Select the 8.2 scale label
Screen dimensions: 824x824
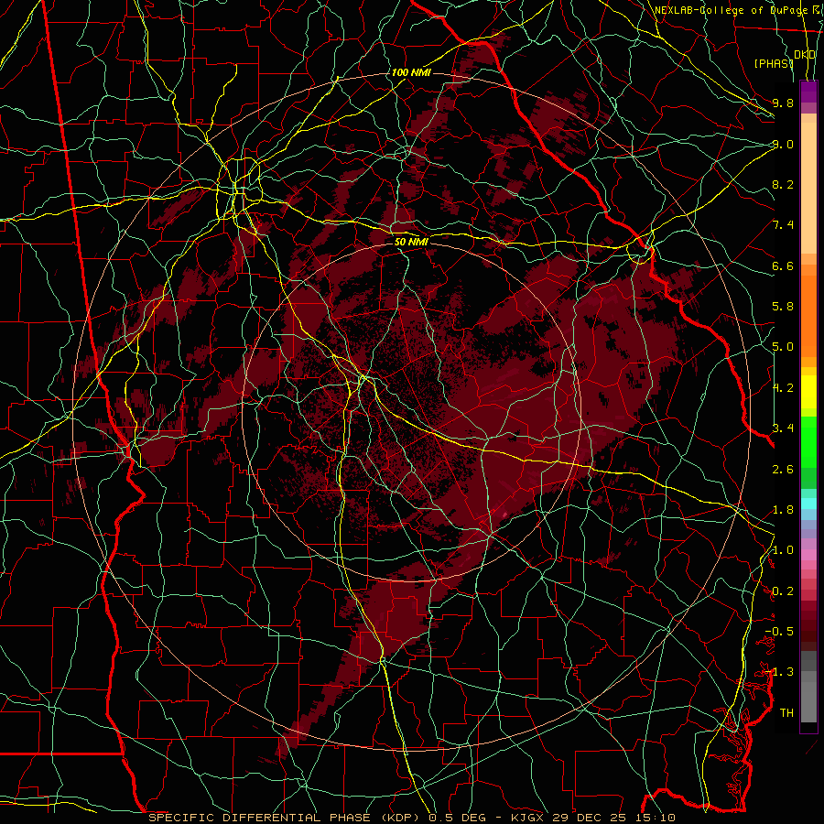tap(783, 184)
